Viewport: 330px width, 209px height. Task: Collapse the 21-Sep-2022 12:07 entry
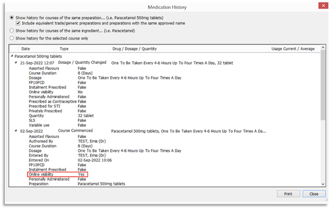[x=16, y=63]
